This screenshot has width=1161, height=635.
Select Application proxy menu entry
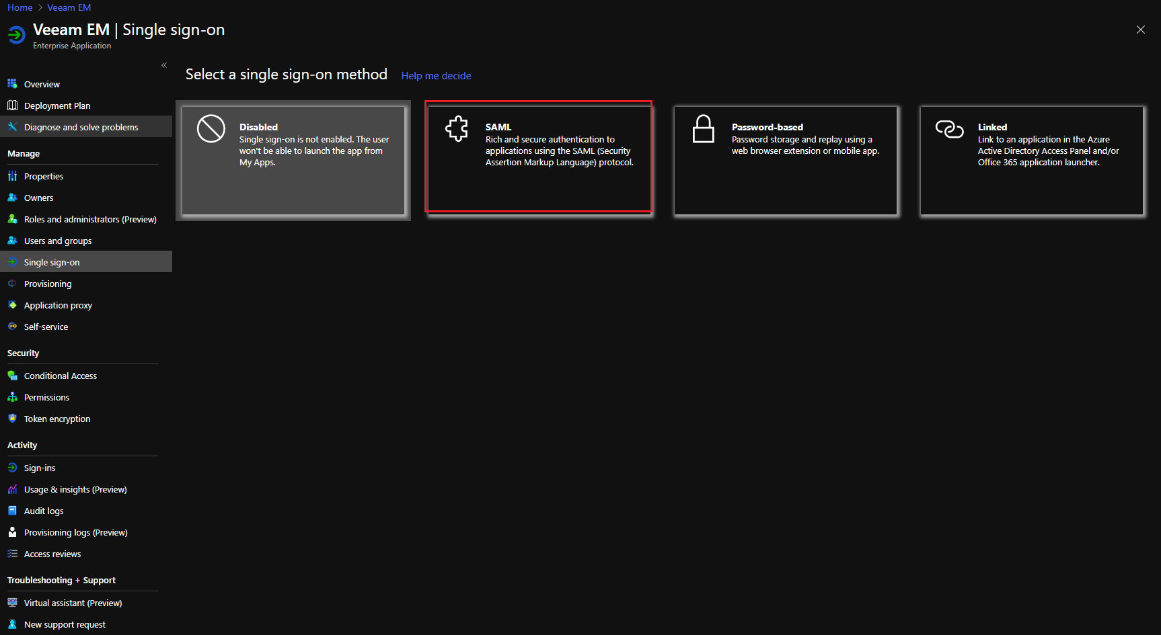[86, 305]
